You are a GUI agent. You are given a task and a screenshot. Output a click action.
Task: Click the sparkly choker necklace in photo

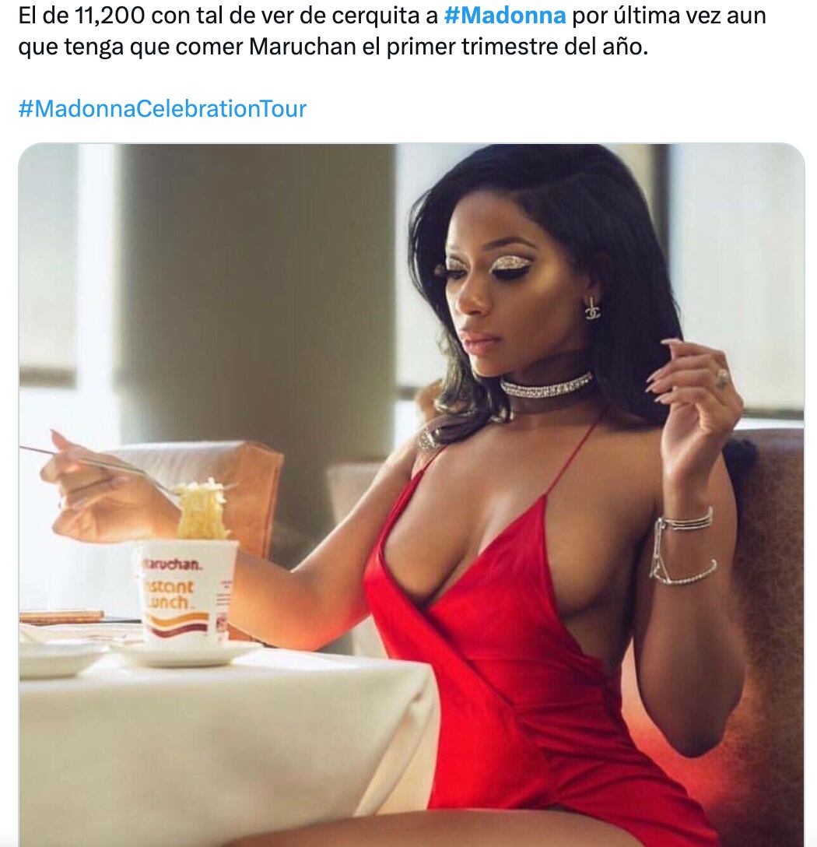pos(546,385)
